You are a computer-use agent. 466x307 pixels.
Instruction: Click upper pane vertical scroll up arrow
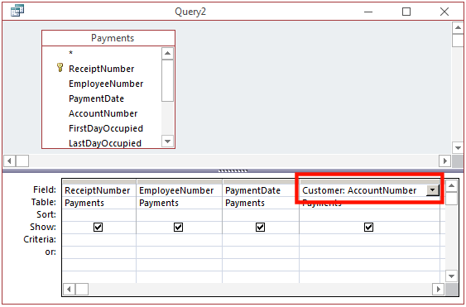tap(458, 27)
